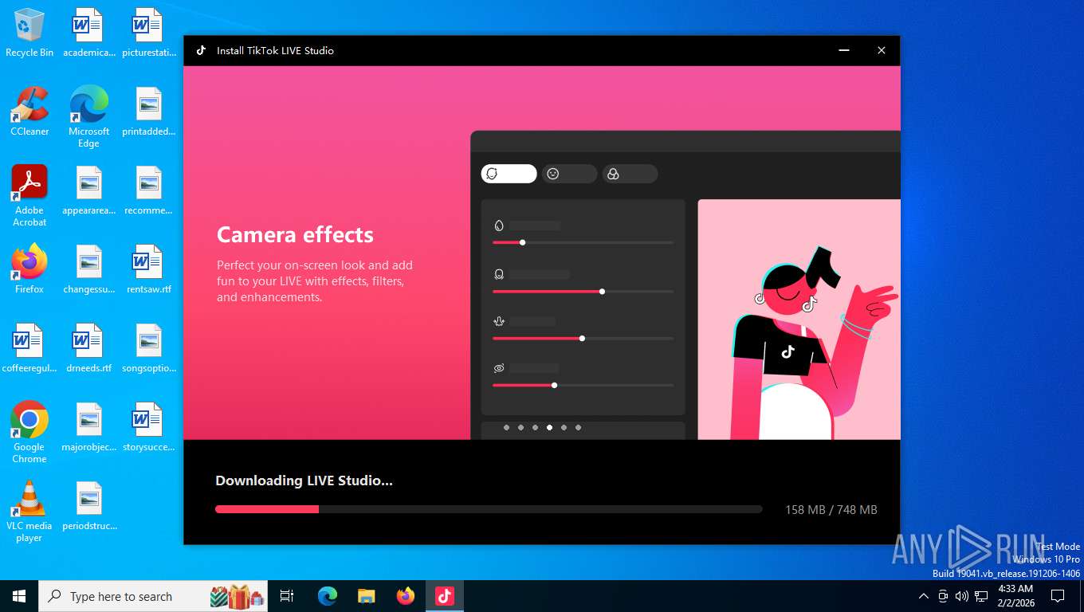
Task: Close the Install TikTok LIVE Studio window
Action: point(882,50)
